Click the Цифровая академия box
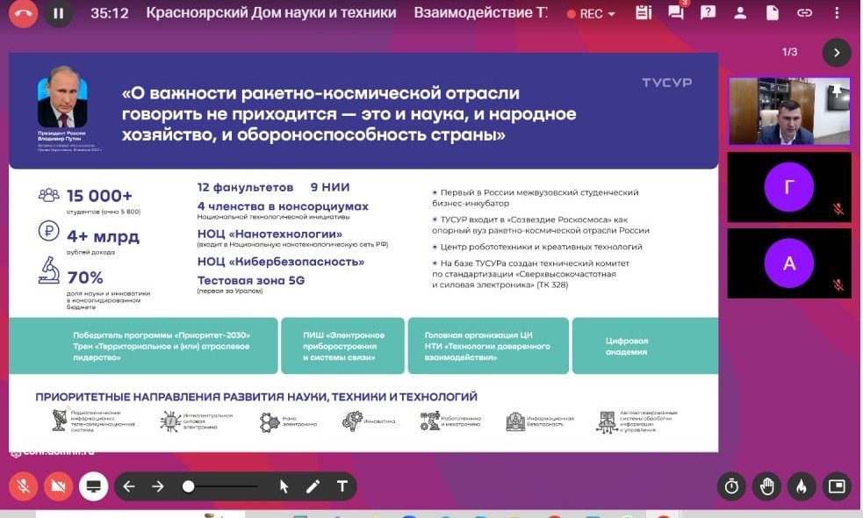This screenshot has height=518, width=863. (x=645, y=346)
